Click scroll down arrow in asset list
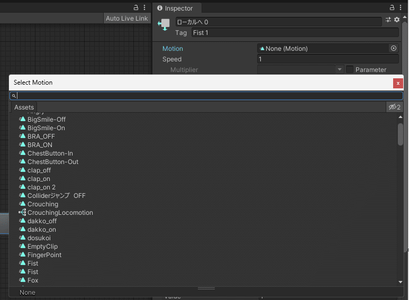The height and width of the screenshot is (300, 409). [401, 282]
